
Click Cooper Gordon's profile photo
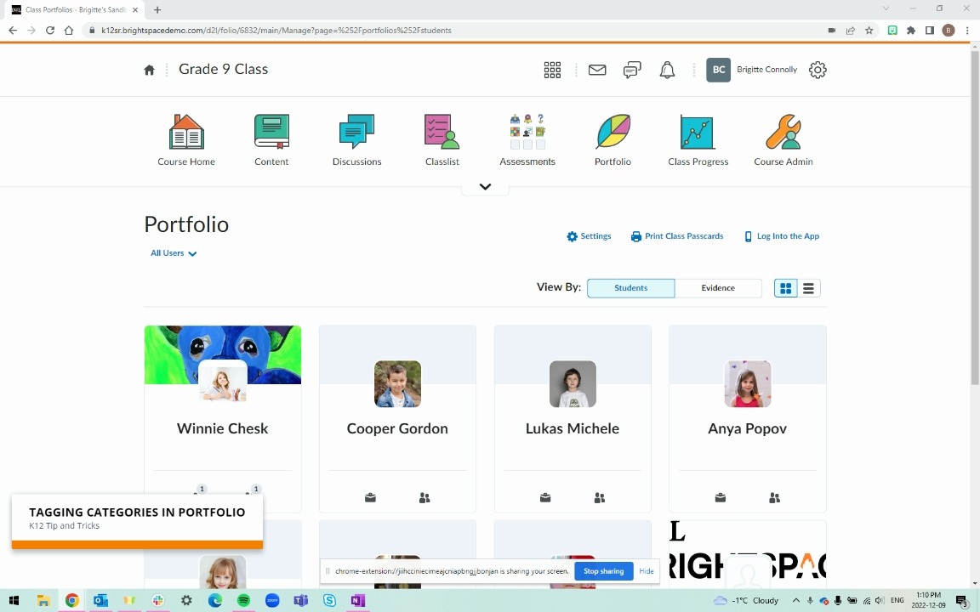pos(397,384)
